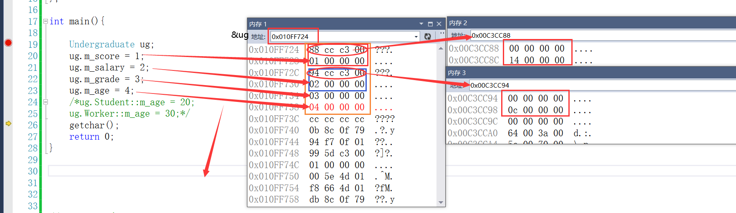Viewport: 736px width, 213px height.
Task: Click address 0x010FF758 in Memory 1
Action: (274, 200)
